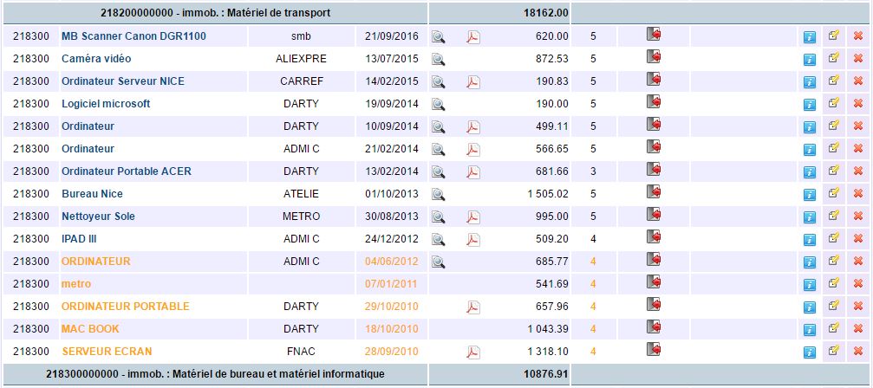Show info for Logiciel microsoft
This screenshot has height=388, width=873.
[810, 104]
